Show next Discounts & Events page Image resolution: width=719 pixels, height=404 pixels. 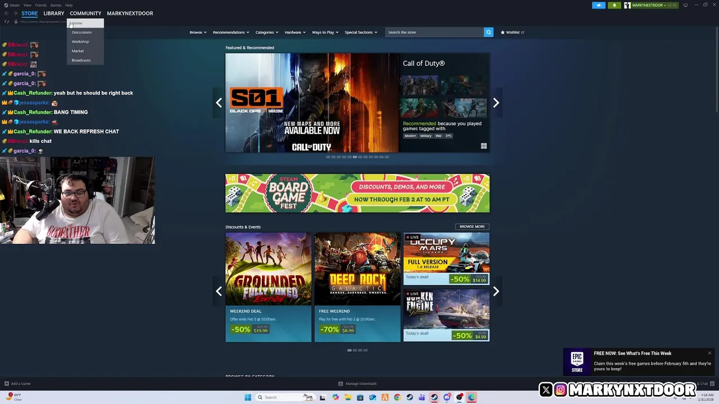(496, 291)
